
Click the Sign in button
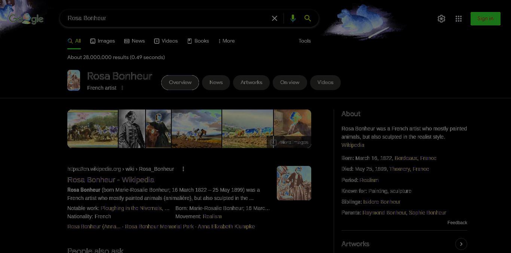click(485, 19)
